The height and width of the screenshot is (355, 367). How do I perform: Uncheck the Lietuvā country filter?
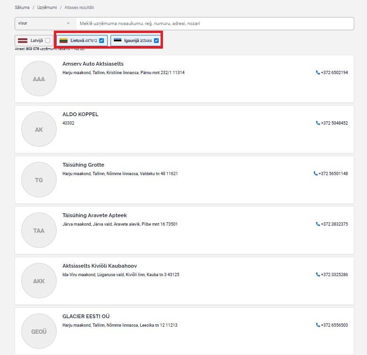(102, 41)
